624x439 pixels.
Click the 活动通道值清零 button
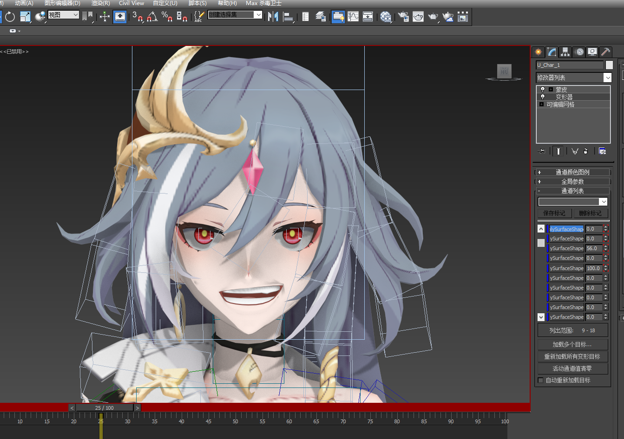coord(572,368)
